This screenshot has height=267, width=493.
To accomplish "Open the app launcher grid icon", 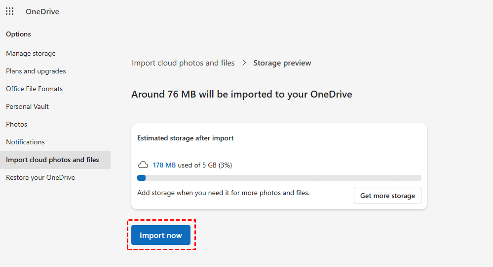I will click(x=10, y=11).
